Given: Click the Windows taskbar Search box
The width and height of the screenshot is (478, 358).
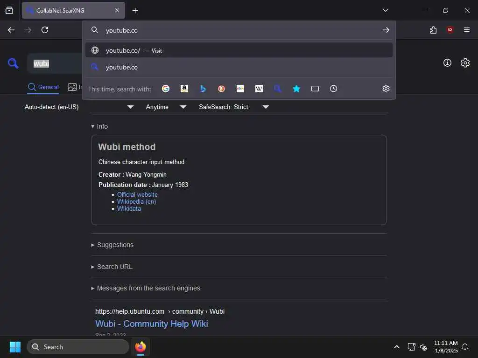Looking at the screenshot, I should [x=78, y=347].
